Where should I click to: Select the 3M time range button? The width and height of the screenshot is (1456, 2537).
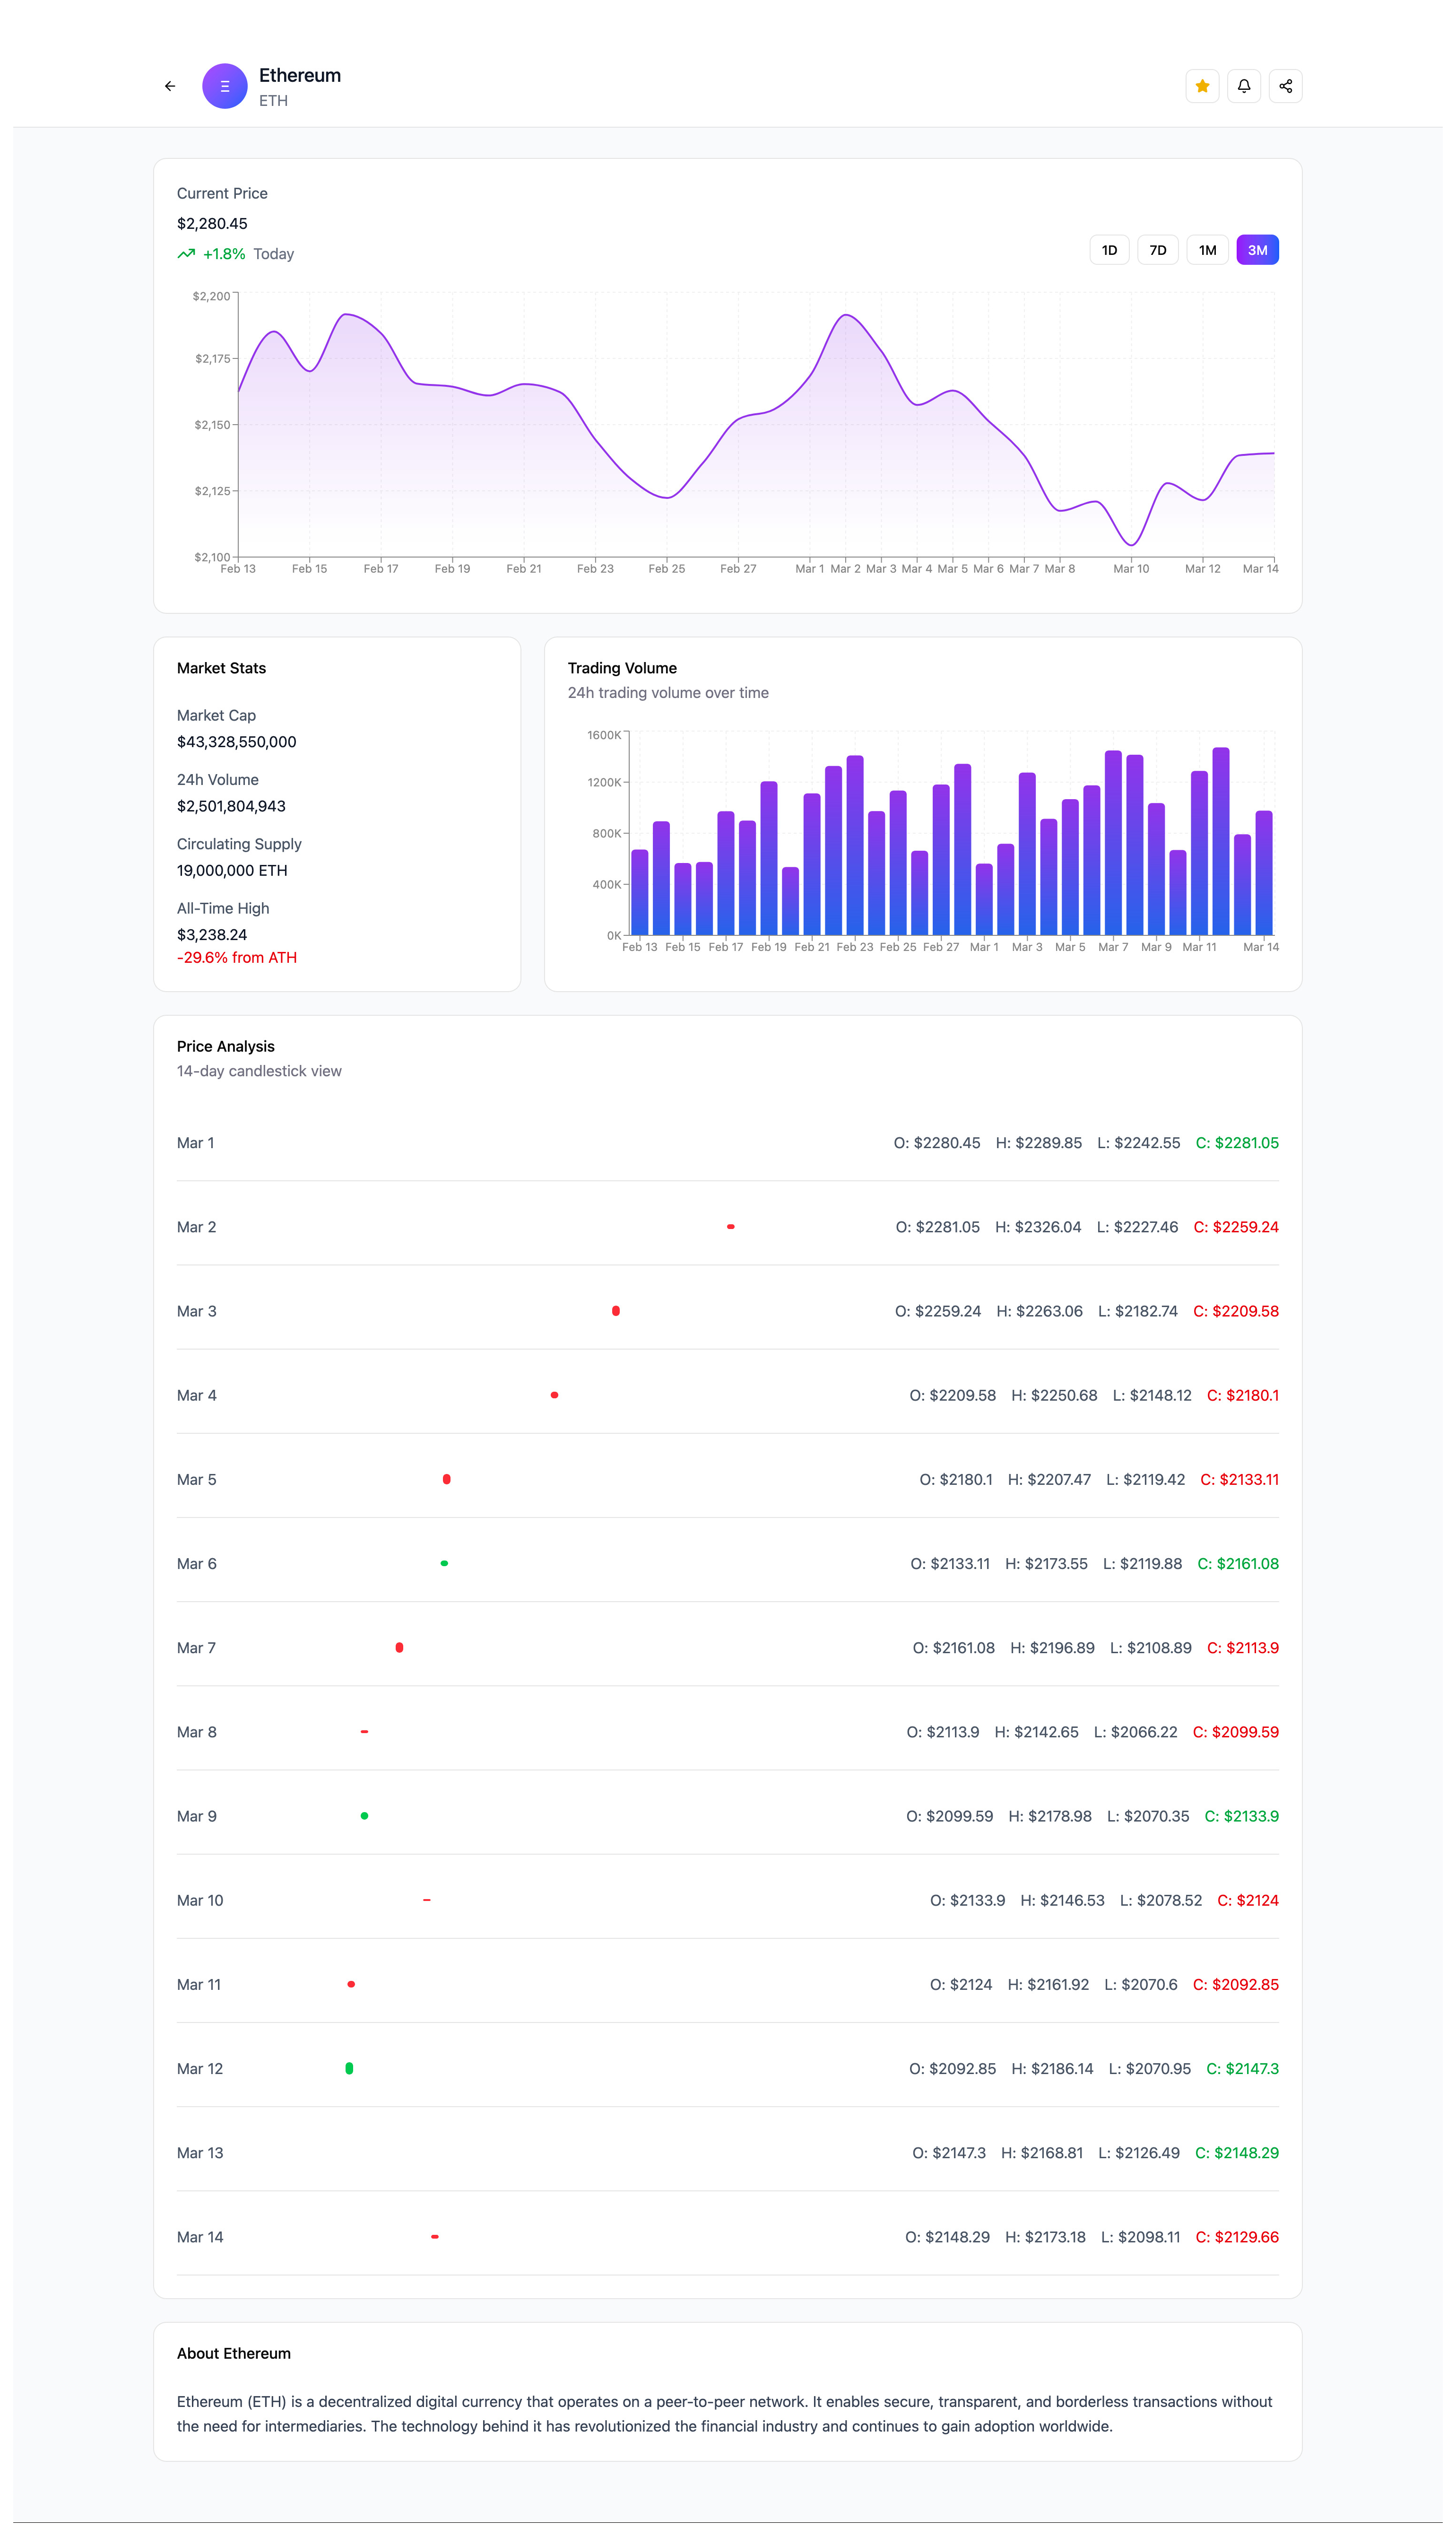pyautogui.click(x=1257, y=250)
